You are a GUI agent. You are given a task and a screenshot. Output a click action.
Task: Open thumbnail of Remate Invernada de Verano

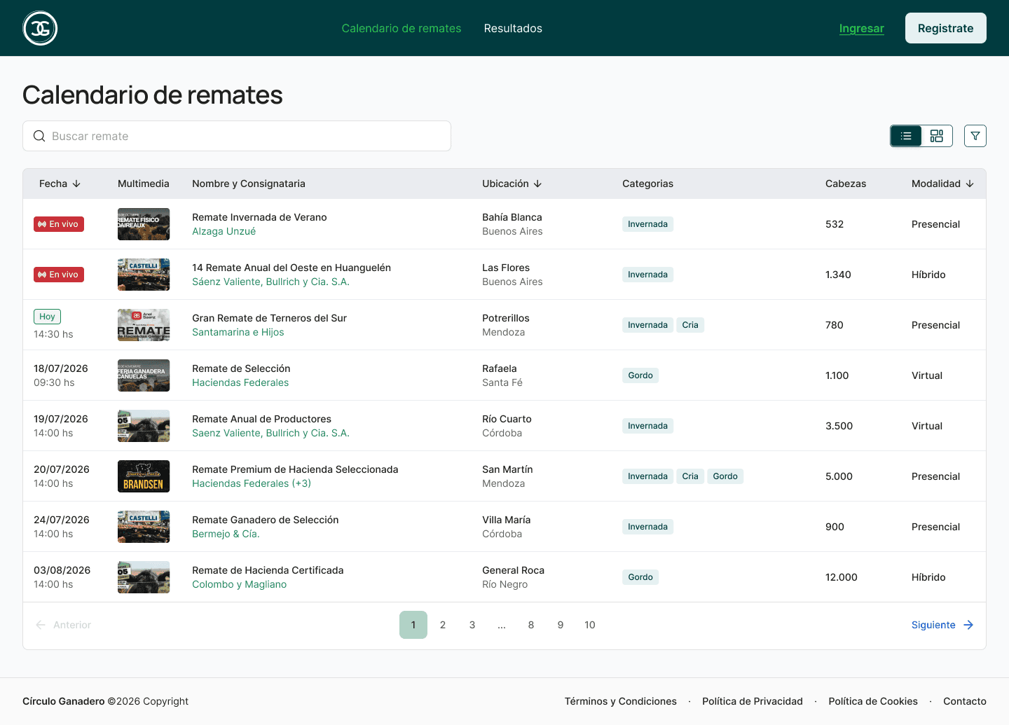[144, 224]
